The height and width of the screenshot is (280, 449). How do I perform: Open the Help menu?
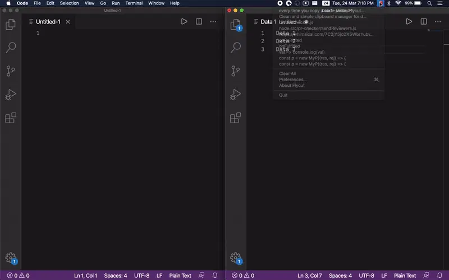pyautogui.click(x=175, y=3)
